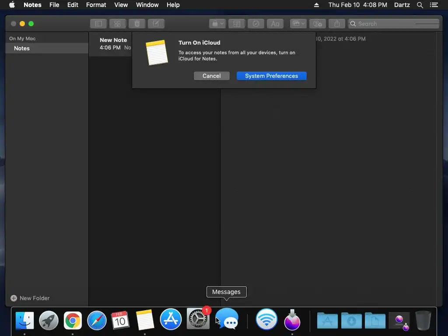Add a checklist with the checkmark icon
This screenshot has height=336, width=448.
255,24
